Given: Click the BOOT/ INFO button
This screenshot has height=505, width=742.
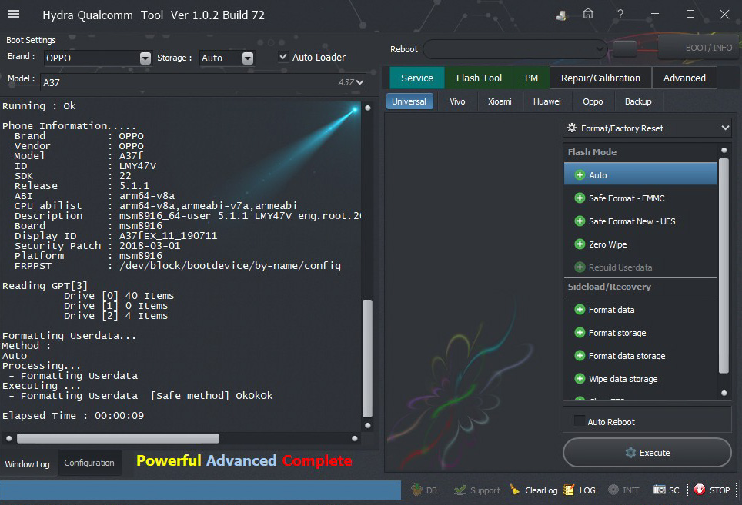Looking at the screenshot, I should click(700, 48).
